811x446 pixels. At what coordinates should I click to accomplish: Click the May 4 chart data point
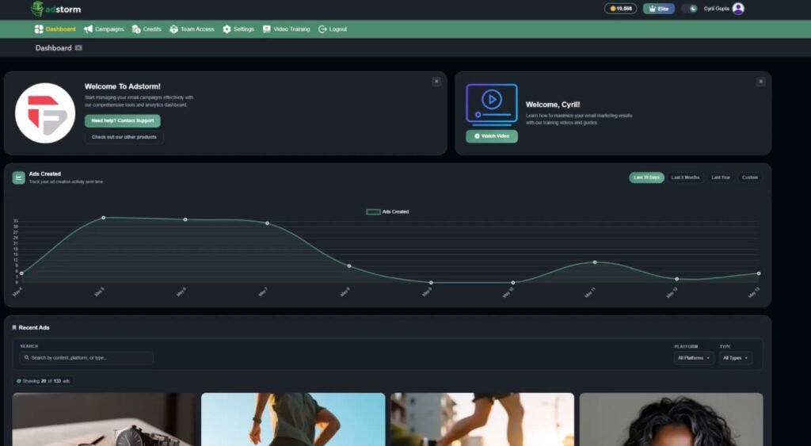pos(21,273)
